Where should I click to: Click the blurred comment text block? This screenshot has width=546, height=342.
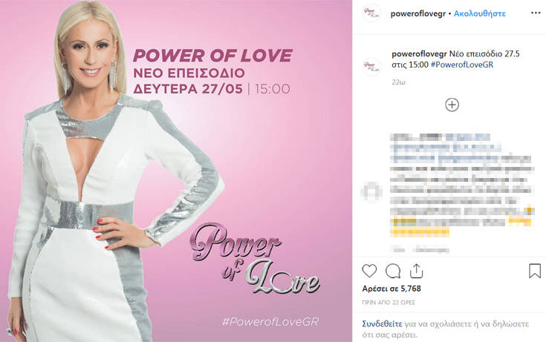(x=462, y=185)
